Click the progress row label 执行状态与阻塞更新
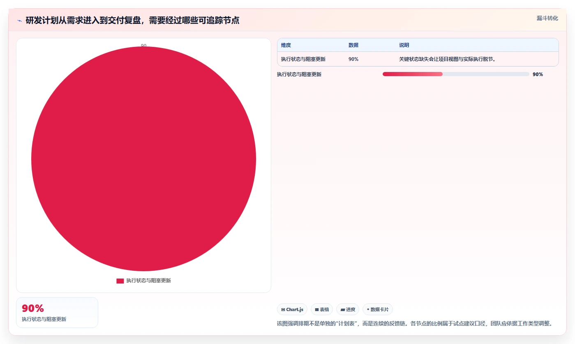Viewport: 575px width, 344px height. pos(299,74)
